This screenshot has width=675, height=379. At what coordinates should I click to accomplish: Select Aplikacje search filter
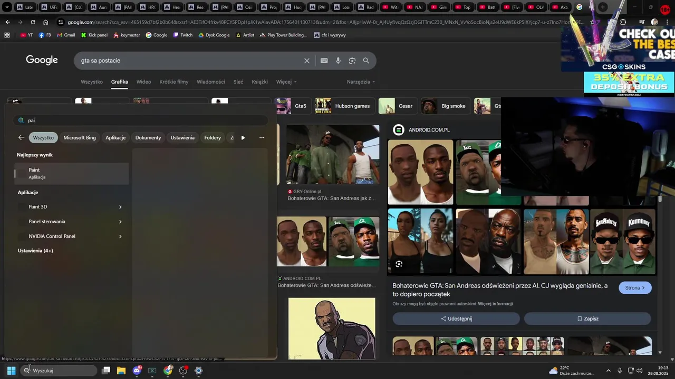click(115, 137)
